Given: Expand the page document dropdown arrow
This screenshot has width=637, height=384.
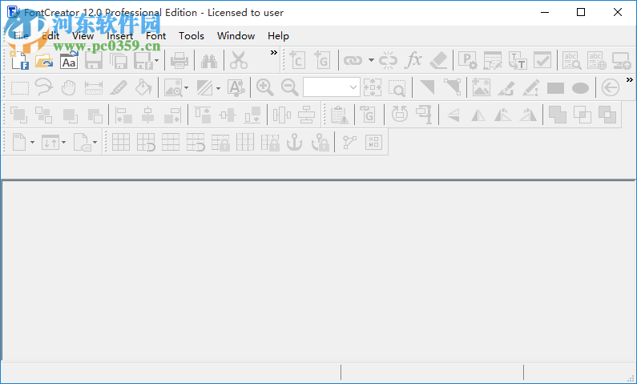Looking at the screenshot, I should [32, 142].
